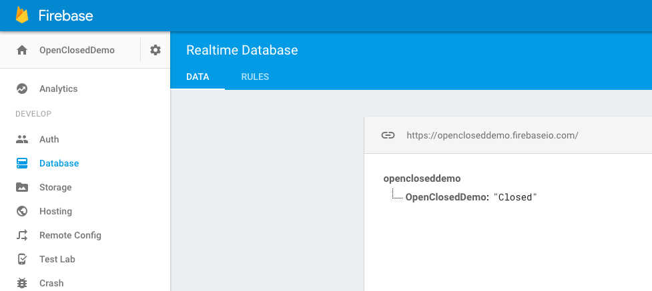Click the OpenClosedDemo project name
The image size is (652, 291).
(77, 50)
